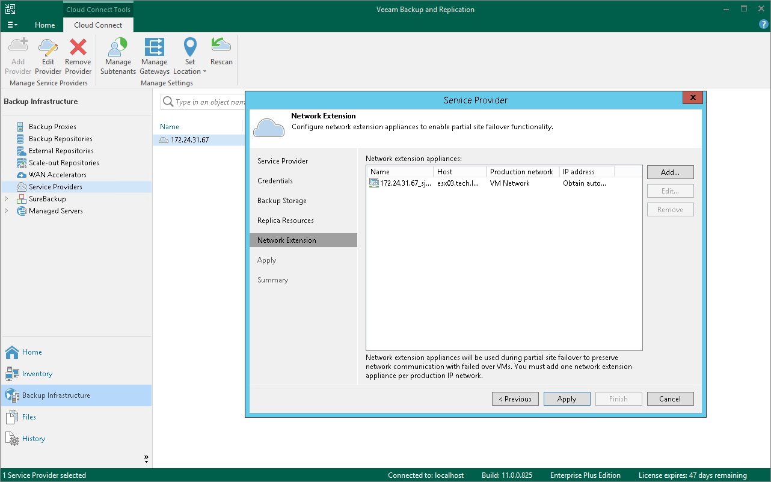
Task: Switch to the Home ribbon tab
Action: tap(45, 25)
